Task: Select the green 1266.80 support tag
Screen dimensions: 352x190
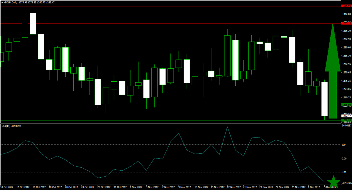Action: 345,105
